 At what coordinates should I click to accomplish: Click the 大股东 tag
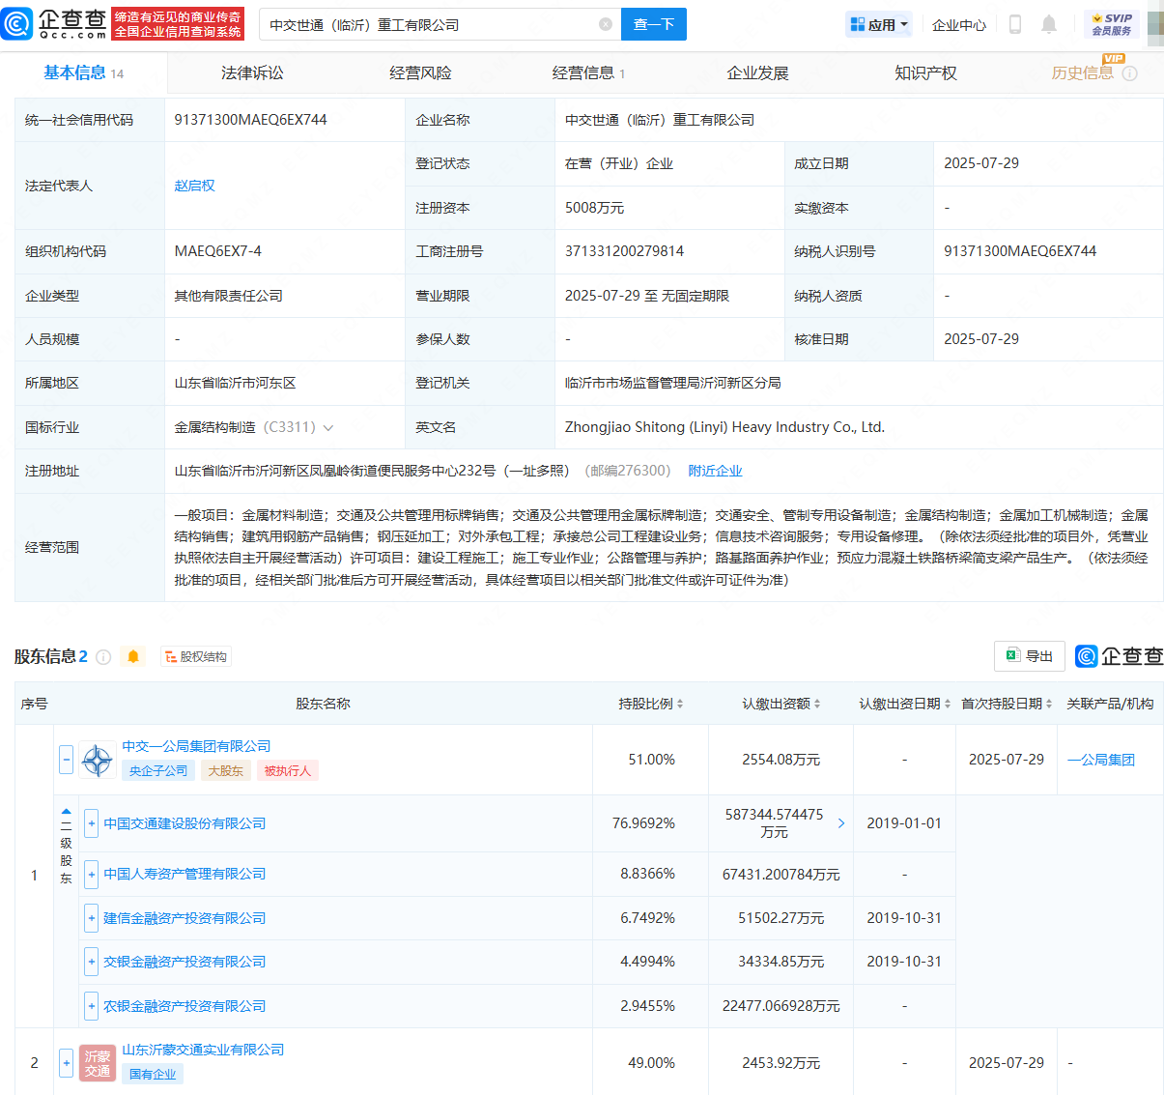click(x=226, y=770)
